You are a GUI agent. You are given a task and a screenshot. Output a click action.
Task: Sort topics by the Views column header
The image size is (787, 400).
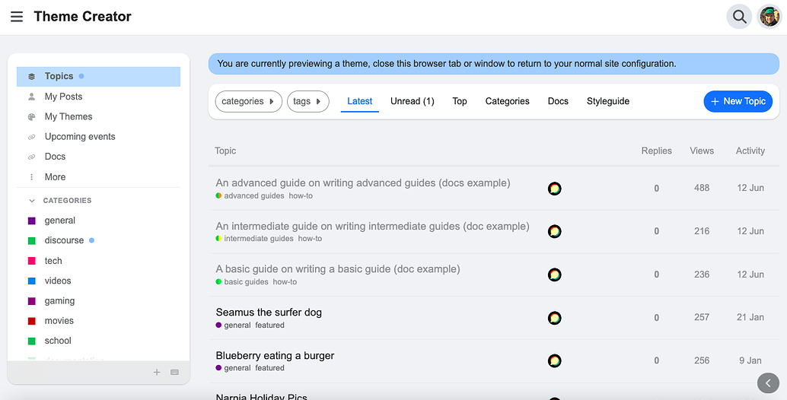tap(701, 151)
